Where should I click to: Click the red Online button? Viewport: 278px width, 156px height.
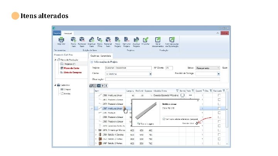tap(224, 33)
